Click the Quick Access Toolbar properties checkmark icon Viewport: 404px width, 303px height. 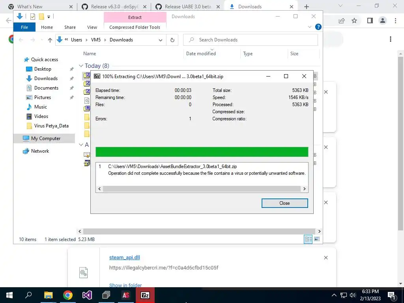33,17
